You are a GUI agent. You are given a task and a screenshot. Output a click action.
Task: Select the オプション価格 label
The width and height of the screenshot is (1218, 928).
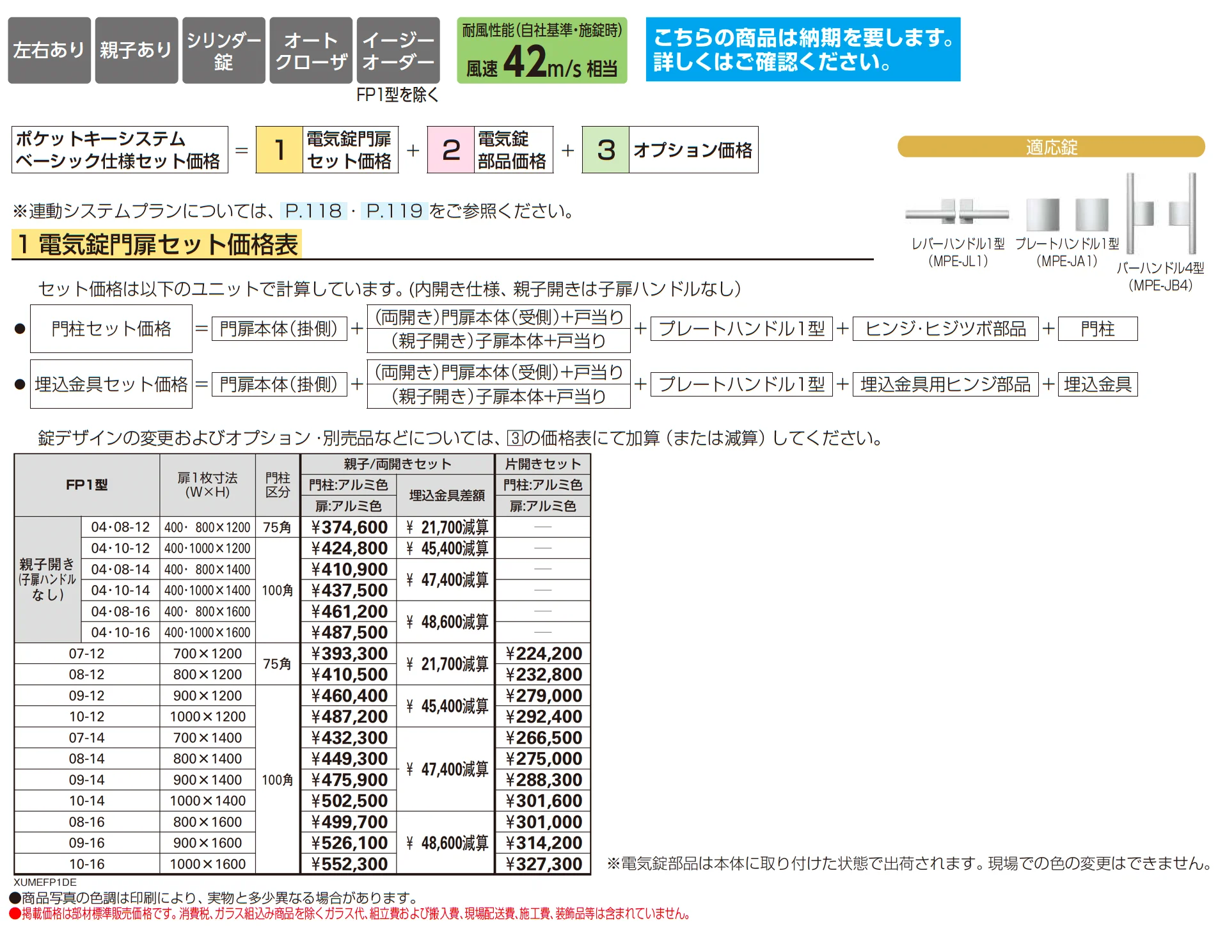pyautogui.click(x=693, y=150)
